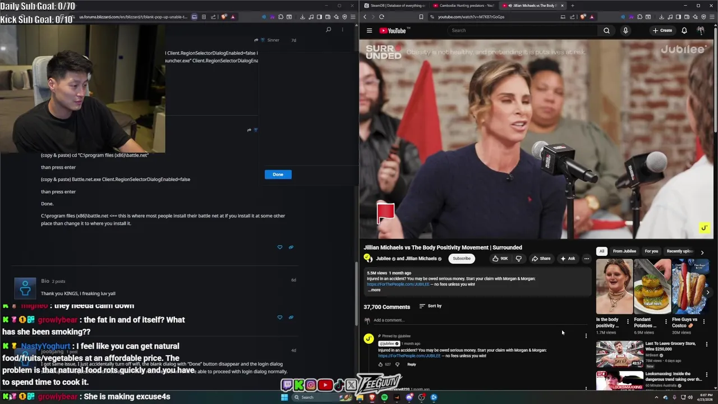Open ForThePeople.com/JUBILEE link in description
Viewport: 718px width, 404px height.
click(x=398, y=284)
